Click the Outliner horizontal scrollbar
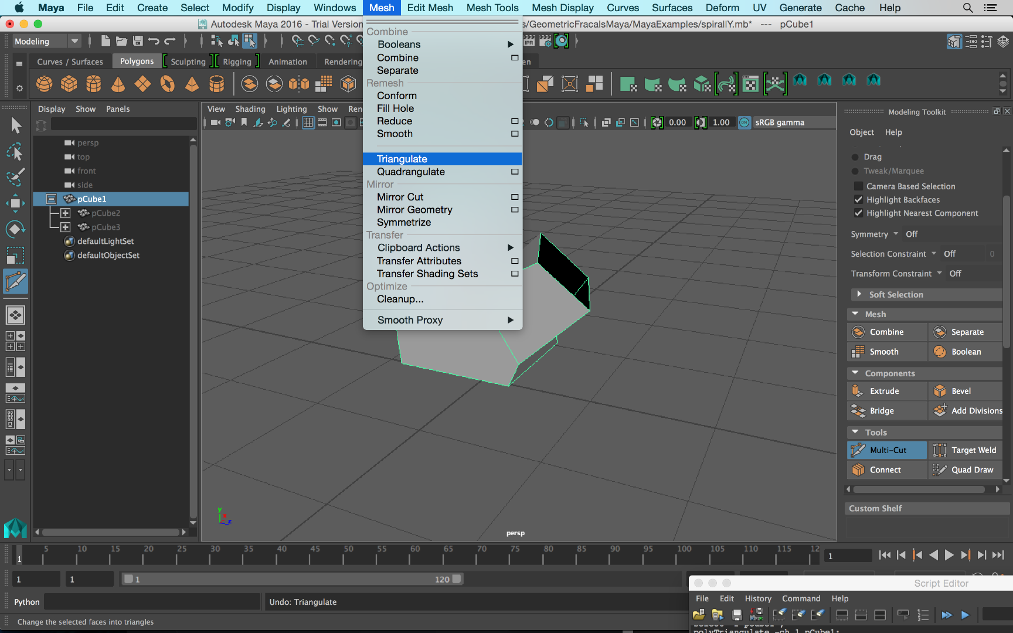 111,532
